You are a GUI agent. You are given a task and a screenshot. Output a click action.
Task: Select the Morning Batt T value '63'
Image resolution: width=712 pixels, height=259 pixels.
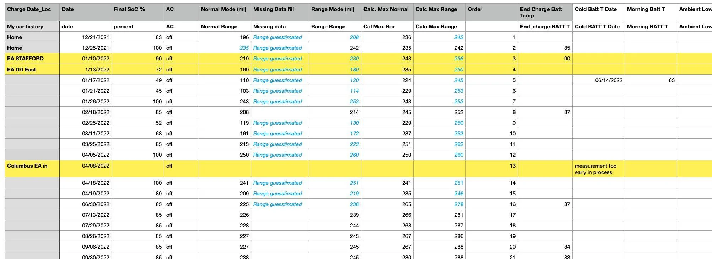coord(651,80)
